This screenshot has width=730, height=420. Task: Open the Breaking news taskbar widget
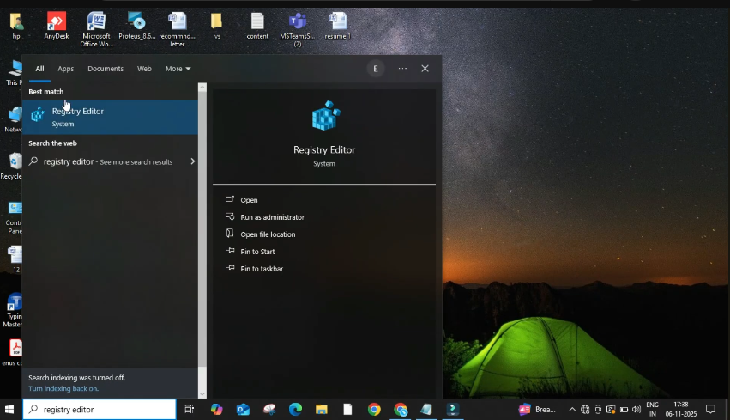537,410
